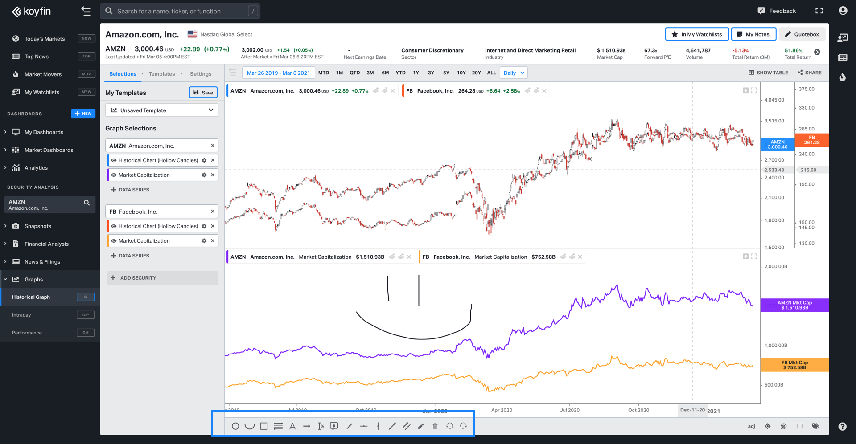Select the YTD time range
The image size is (856, 444).
[x=401, y=73]
